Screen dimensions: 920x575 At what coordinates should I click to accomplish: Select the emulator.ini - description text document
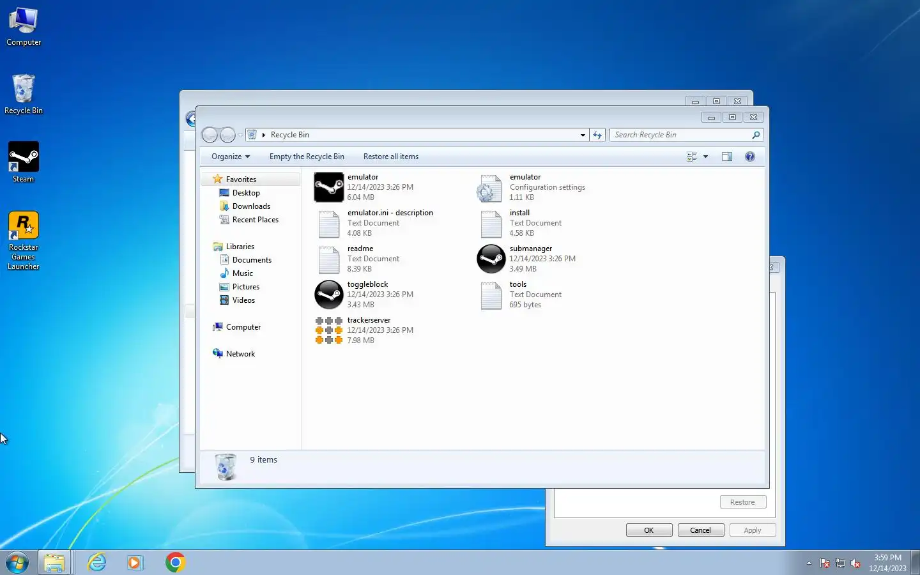coord(374,223)
